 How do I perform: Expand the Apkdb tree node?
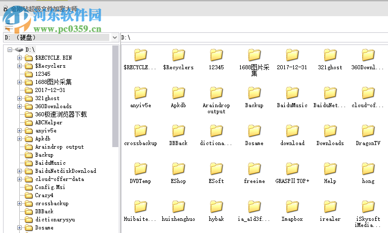point(19,139)
